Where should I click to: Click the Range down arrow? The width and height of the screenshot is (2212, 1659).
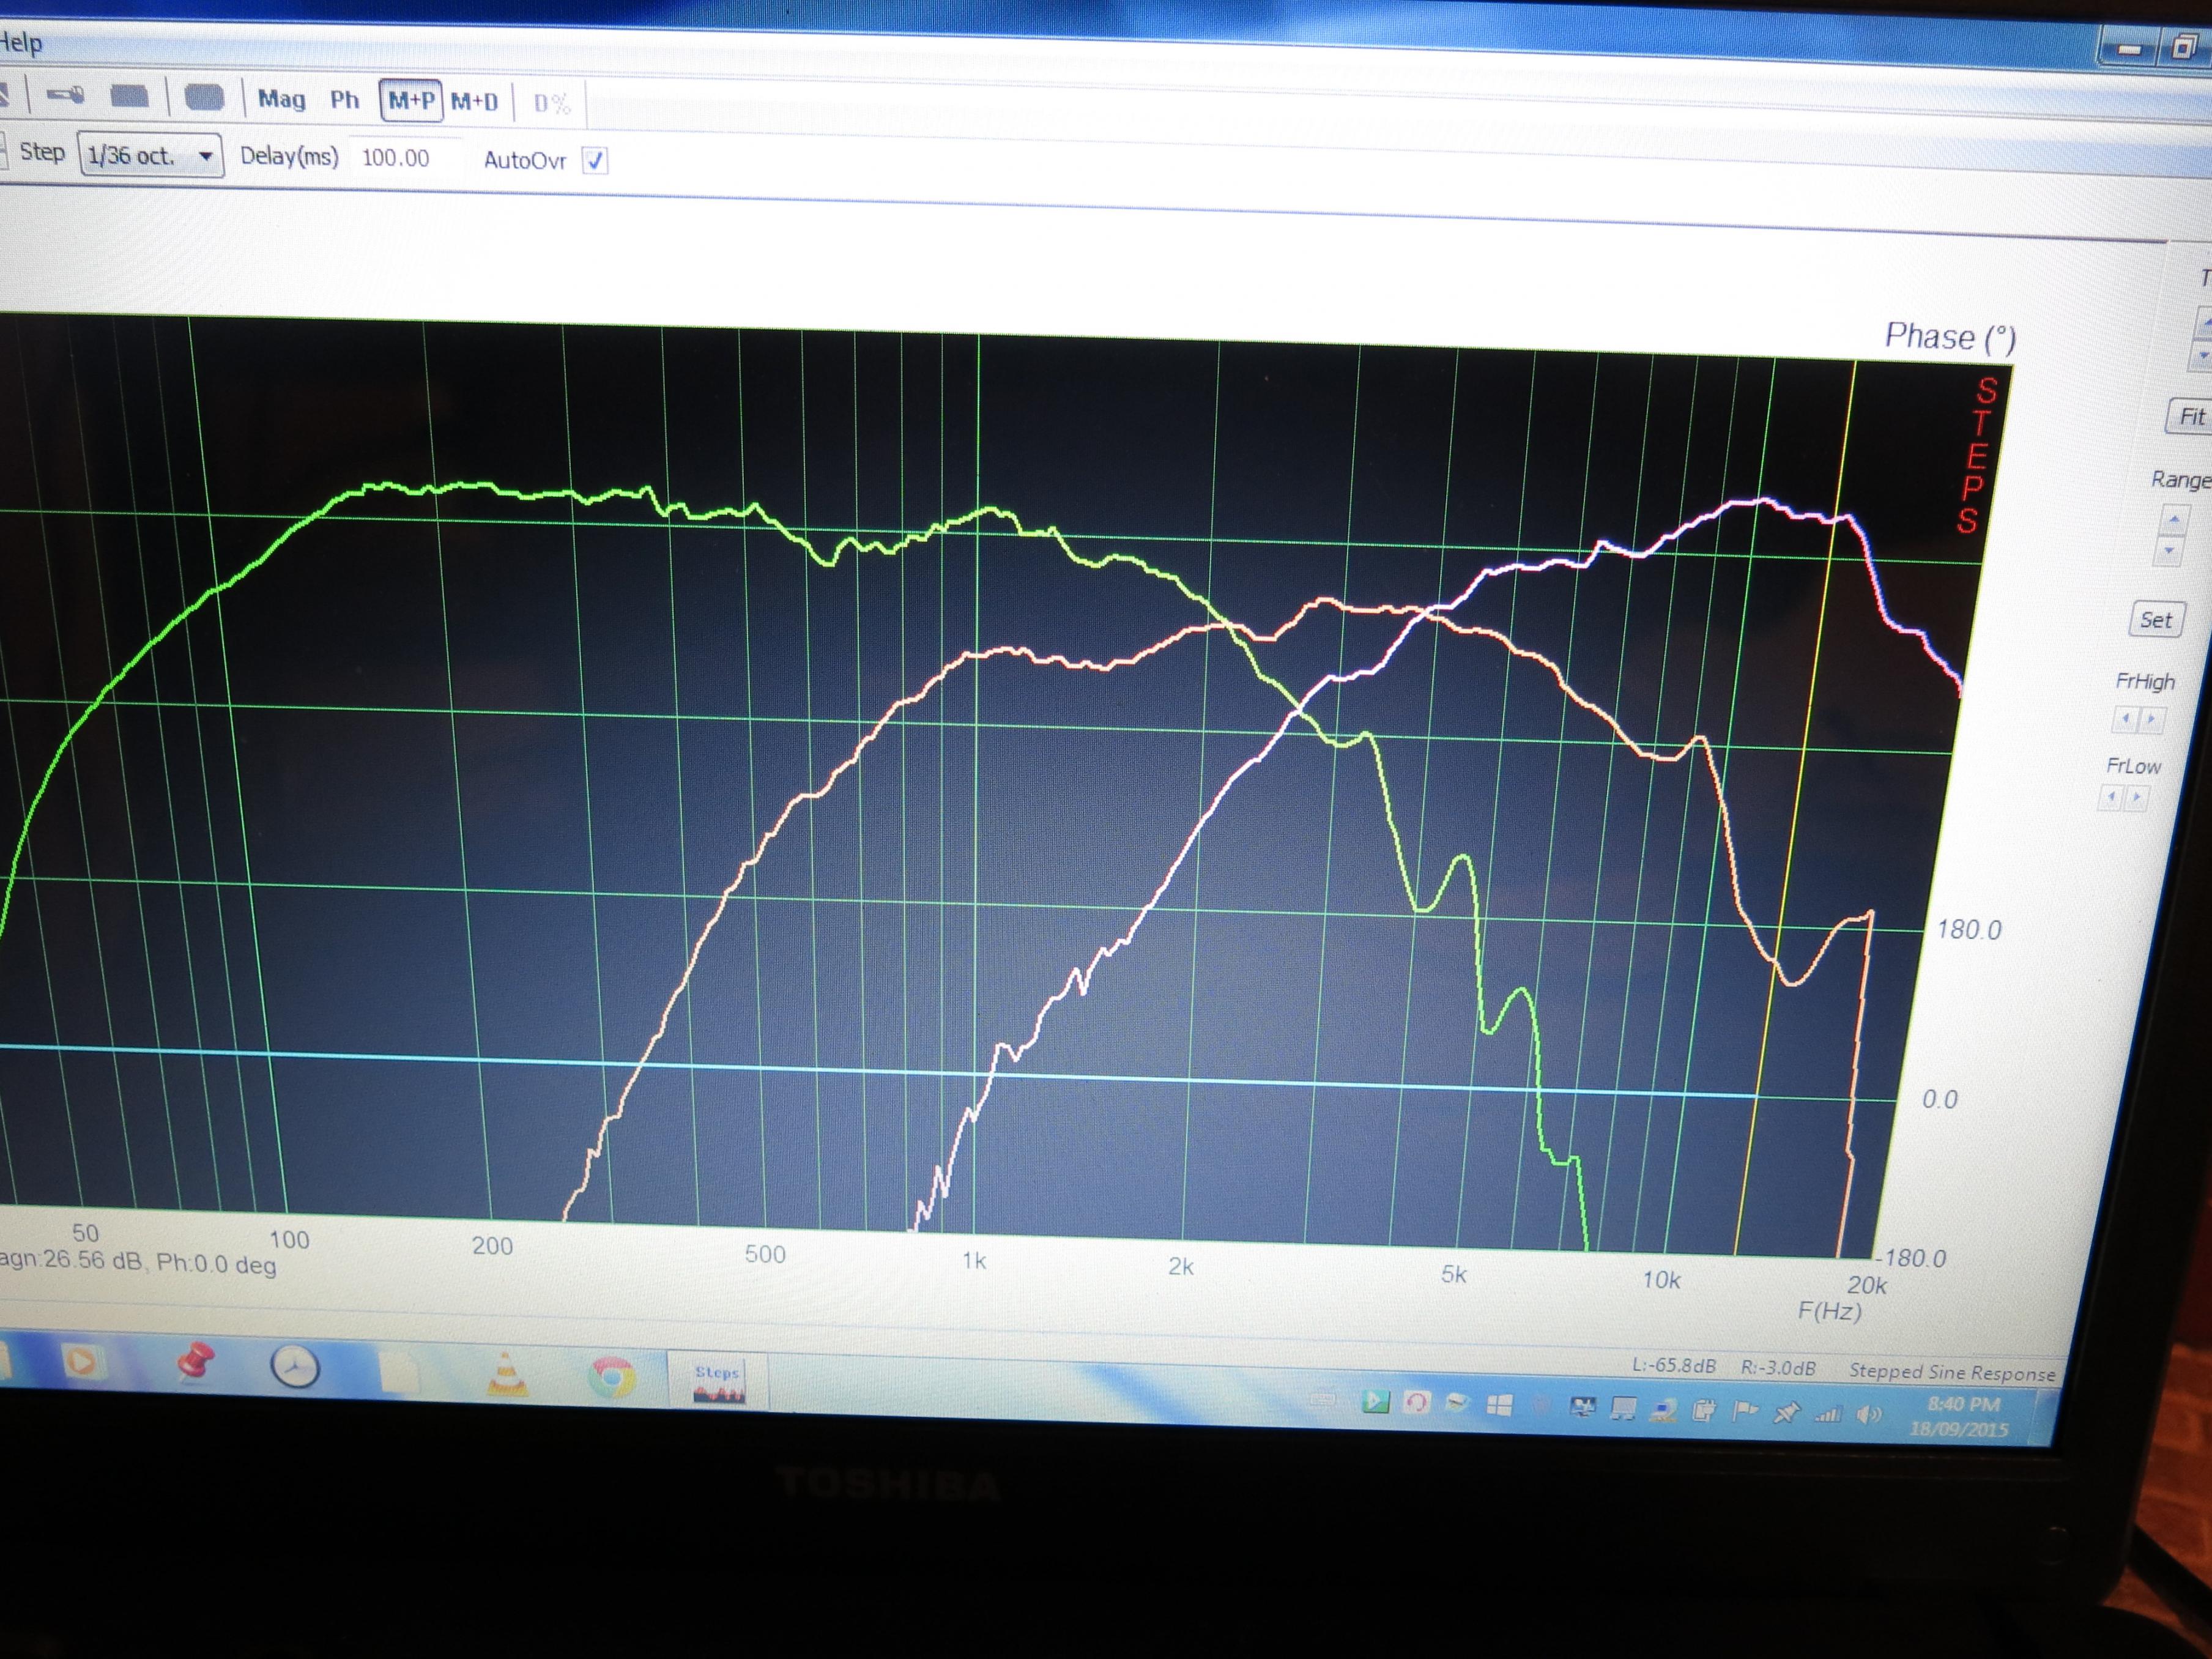2170,550
